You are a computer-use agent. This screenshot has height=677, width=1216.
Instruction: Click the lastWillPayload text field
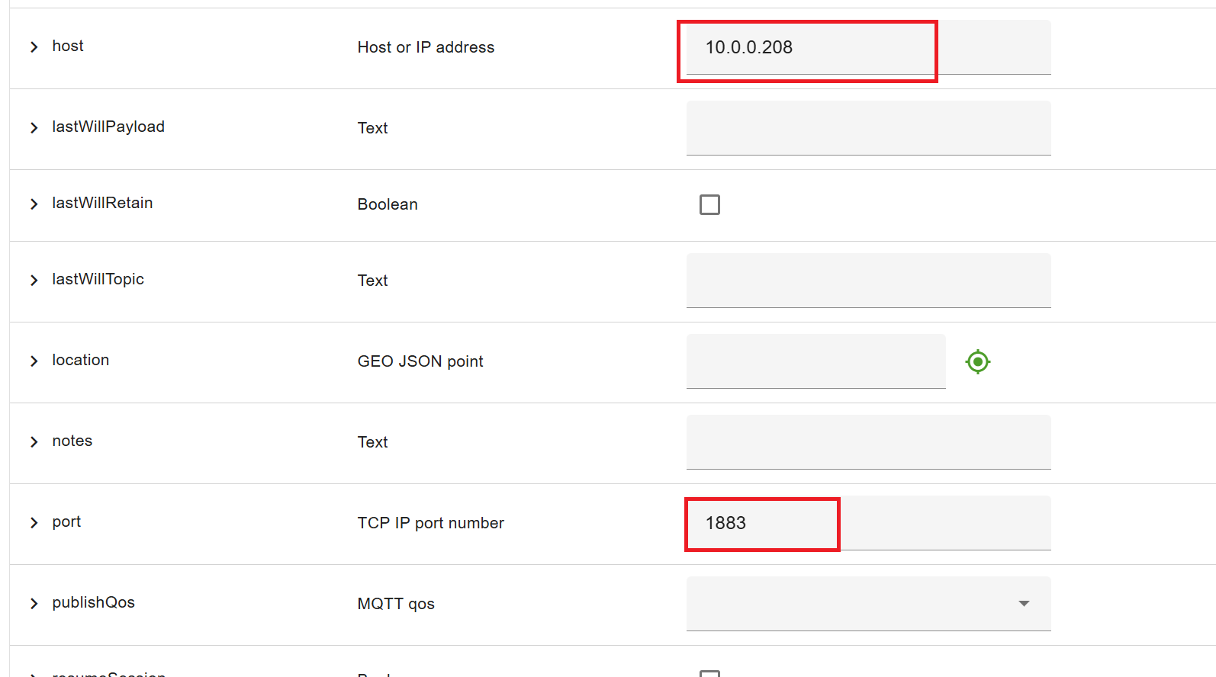pos(868,128)
